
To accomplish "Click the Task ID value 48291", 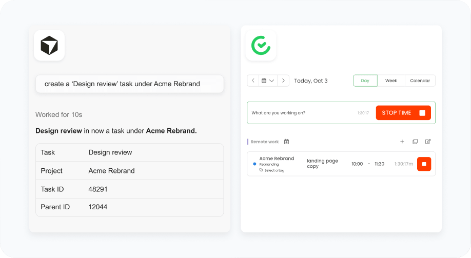I will 98,189.
